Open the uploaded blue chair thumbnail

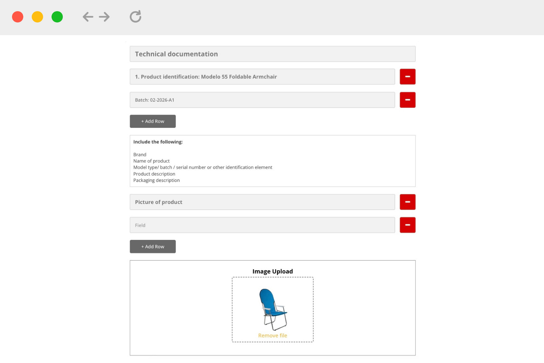click(273, 309)
